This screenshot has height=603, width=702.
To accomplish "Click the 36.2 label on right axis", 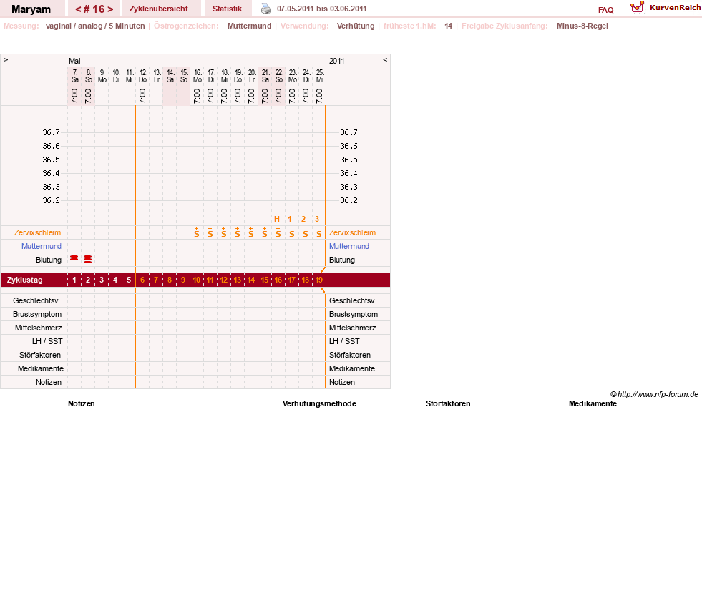I will 348,200.
